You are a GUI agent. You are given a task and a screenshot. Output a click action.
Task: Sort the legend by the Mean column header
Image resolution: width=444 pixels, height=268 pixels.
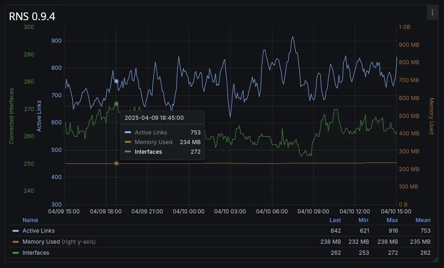[423, 220]
